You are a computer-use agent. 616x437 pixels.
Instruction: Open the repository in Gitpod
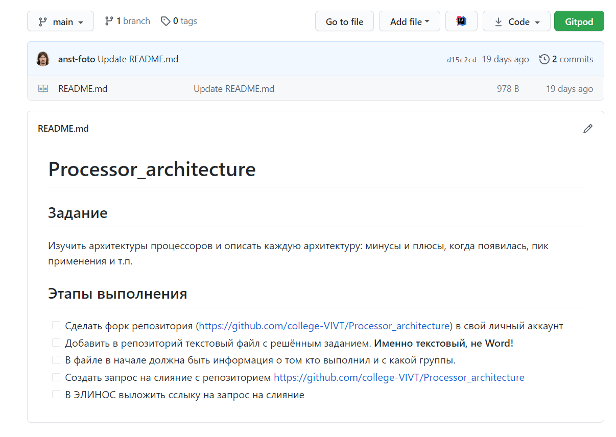pyautogui.click(x=579, y=21)
